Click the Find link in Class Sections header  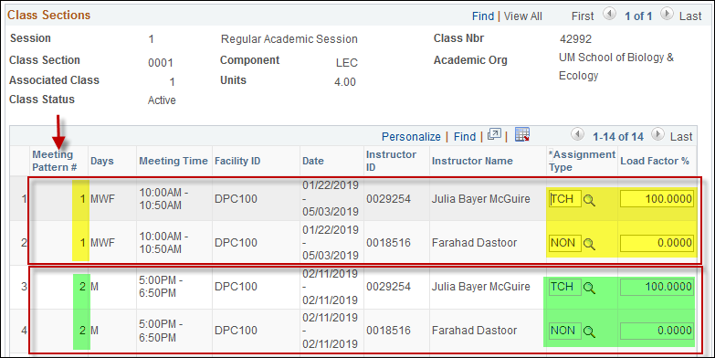(483, 16)
